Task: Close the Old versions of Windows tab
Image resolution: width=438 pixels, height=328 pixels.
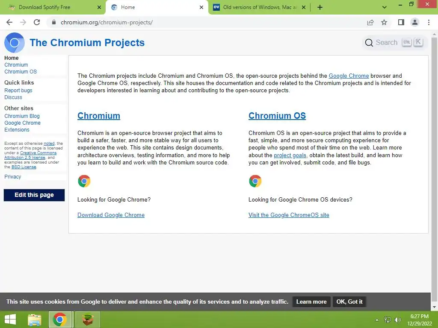Action: [304, 7]
